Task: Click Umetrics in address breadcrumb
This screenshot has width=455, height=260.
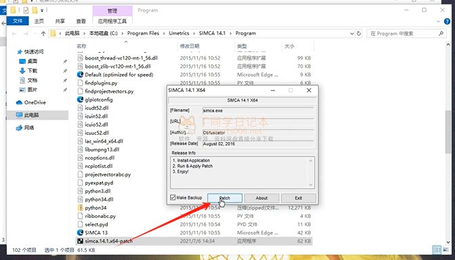Action: tap(179, 33)
